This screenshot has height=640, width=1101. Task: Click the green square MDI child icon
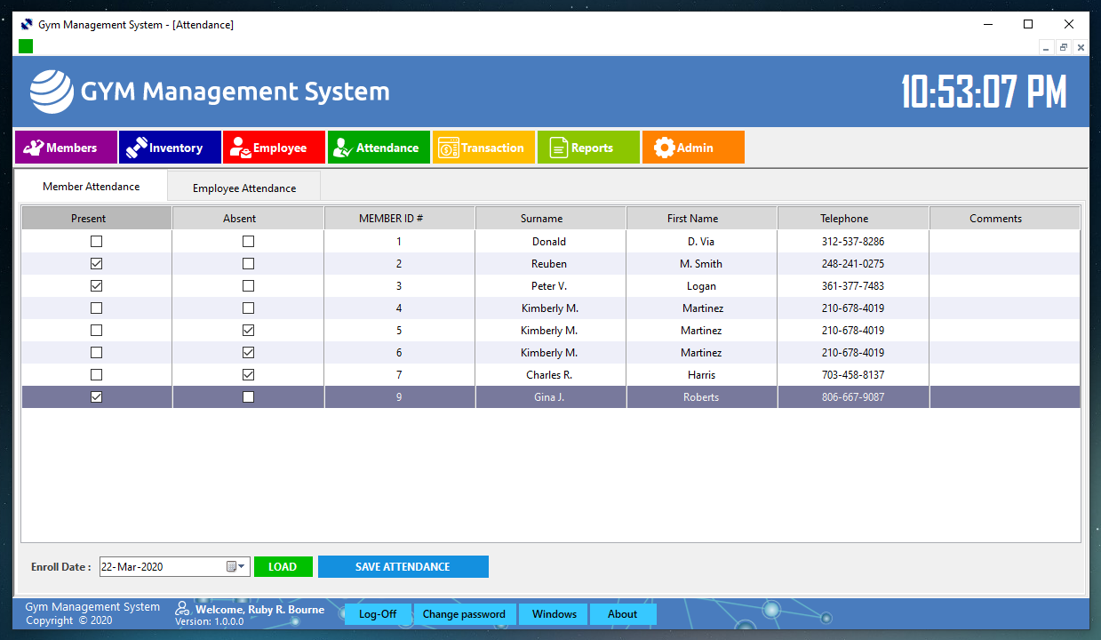pyautogui.click(x=26, y=46)
